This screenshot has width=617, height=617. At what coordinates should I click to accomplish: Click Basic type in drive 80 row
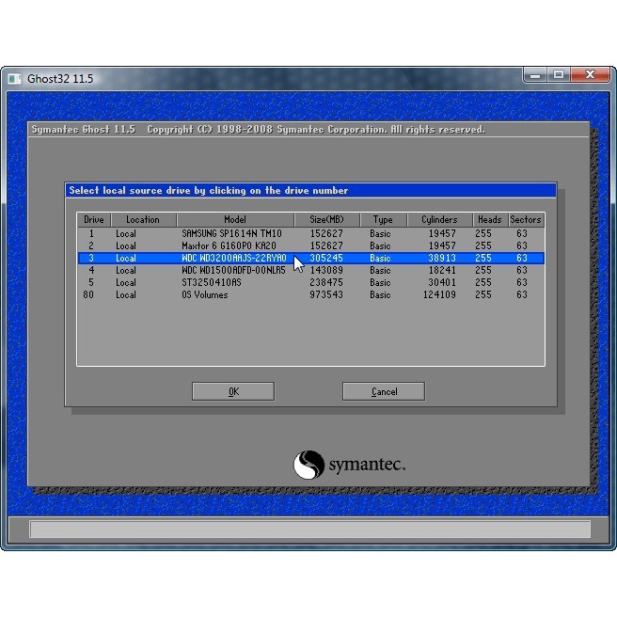(380, 294)
